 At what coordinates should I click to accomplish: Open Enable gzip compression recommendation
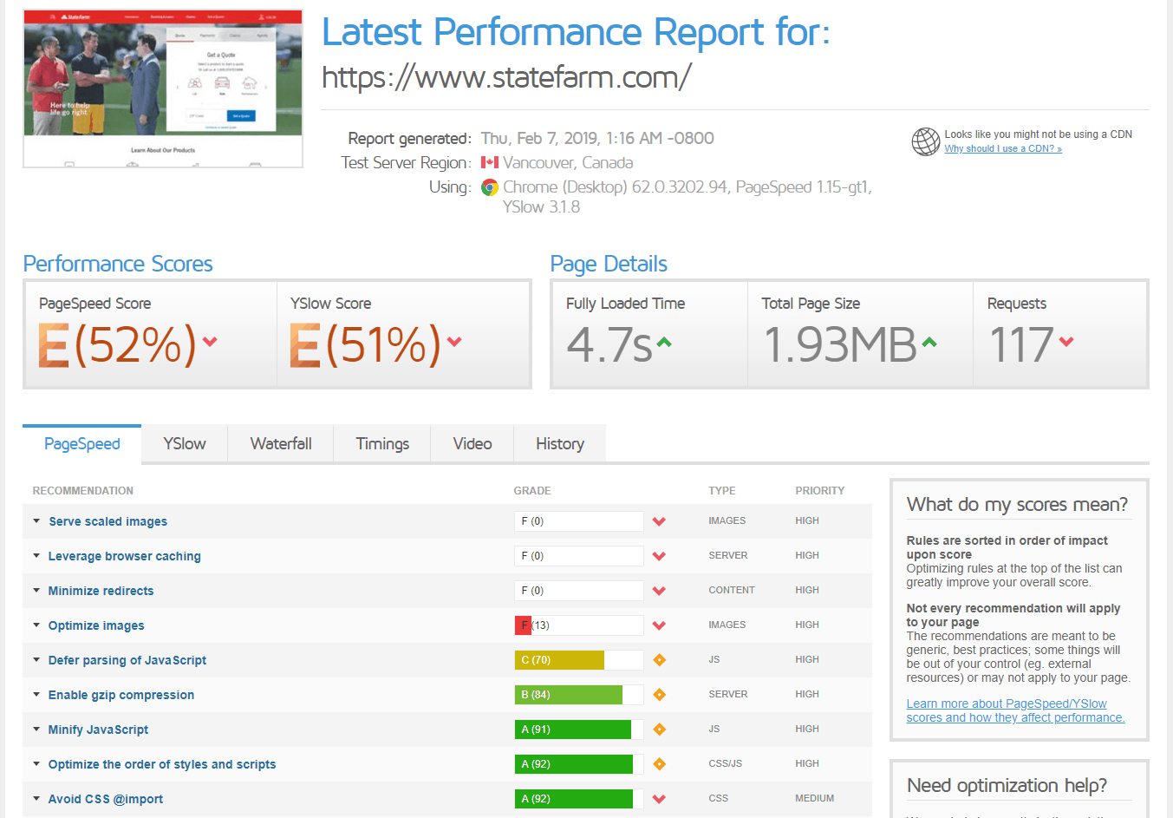121,695
